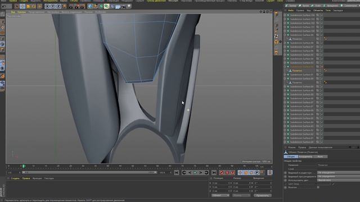This screenshot has width=360, height=202.
Task: Click the timeline range slider bar
Action: [x=89, y=172]
